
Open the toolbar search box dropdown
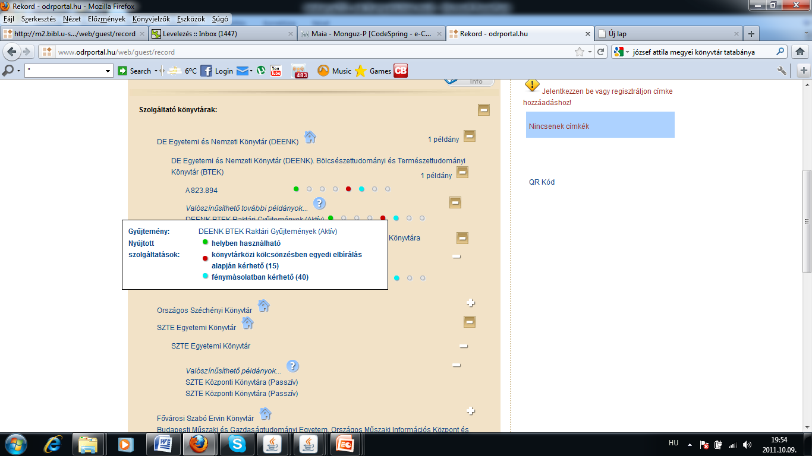tap(108, 71)
